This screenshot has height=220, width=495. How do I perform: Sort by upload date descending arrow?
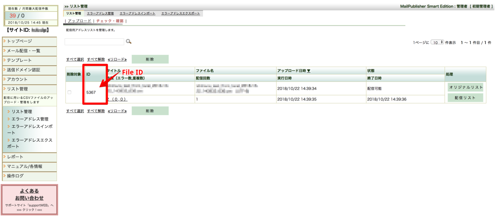pyautogui.click(x=309, y=71)
